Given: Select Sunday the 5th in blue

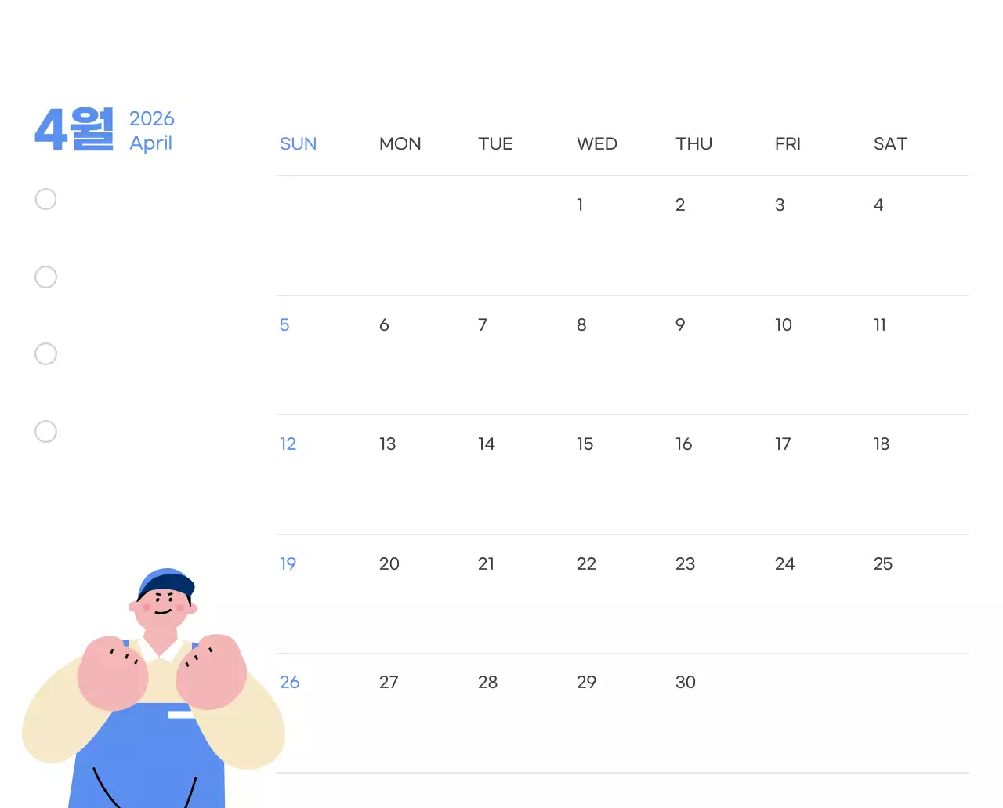Looking at the screenshot, I should (x=284, y=324).
